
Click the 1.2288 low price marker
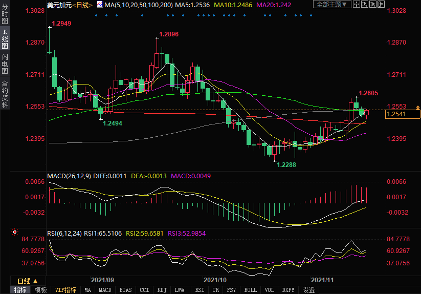(286, 165)
